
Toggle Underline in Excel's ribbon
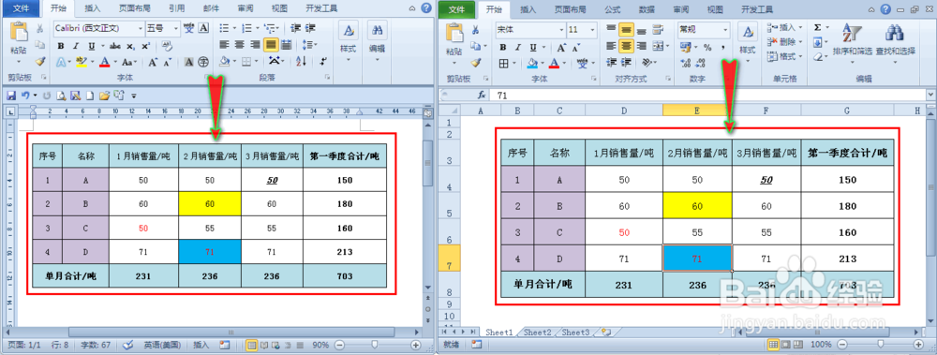pyautogui.click(x=532, y=47)
